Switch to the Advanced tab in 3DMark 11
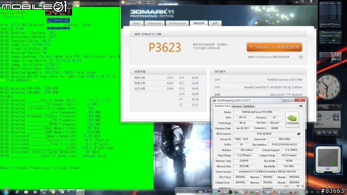Screen dimensions: 347x195 (155, 23)
